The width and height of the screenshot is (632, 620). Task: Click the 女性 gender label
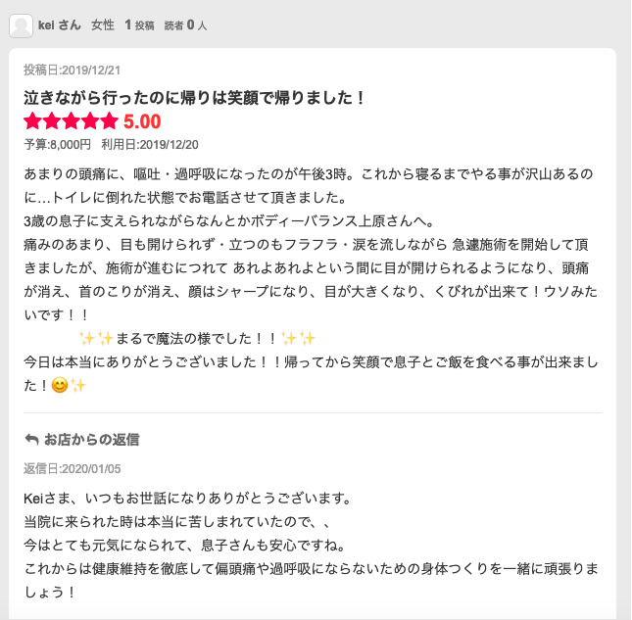tap(103, 25)
